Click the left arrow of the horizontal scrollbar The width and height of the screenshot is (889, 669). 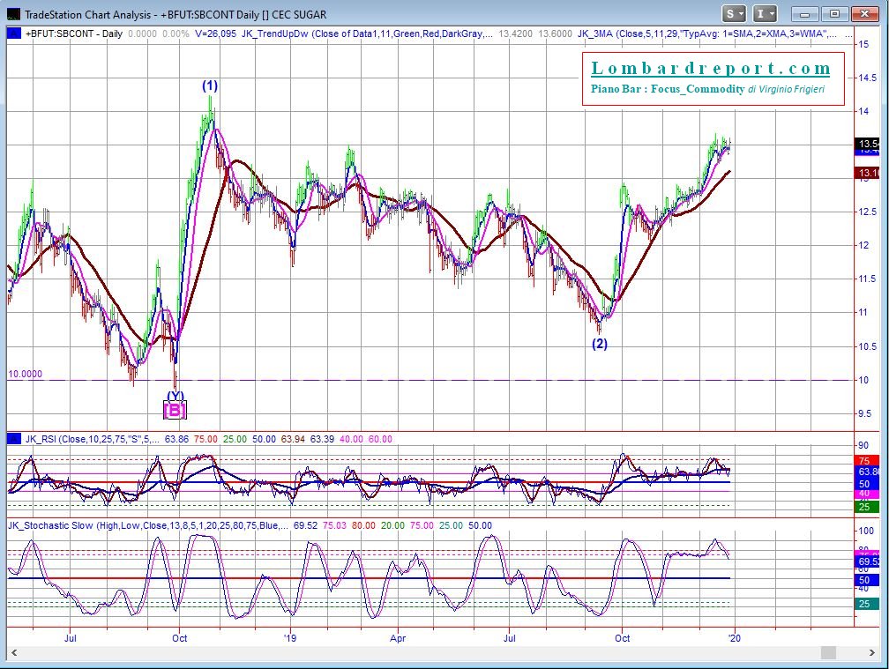(13, 652)
